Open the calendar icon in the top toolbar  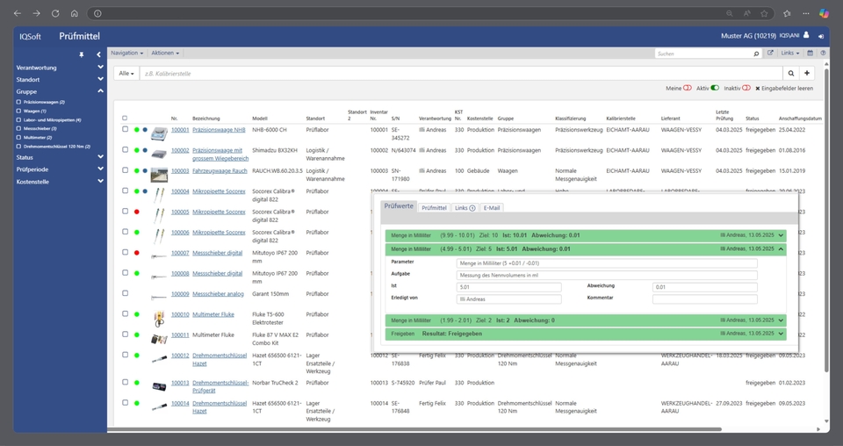811,54
